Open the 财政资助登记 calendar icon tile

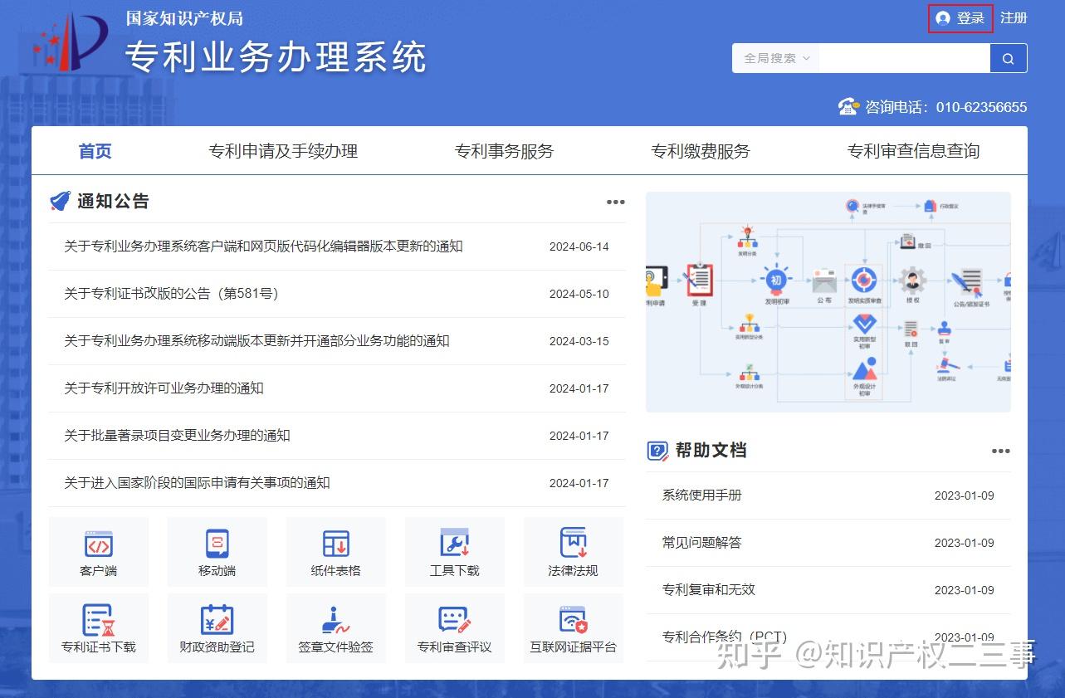(217, 627)
